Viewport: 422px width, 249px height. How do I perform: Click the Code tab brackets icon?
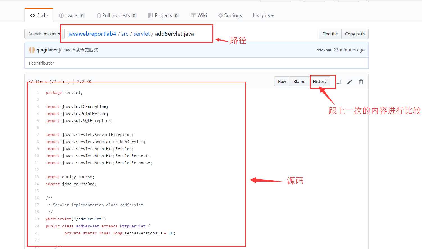coord(33,15)
